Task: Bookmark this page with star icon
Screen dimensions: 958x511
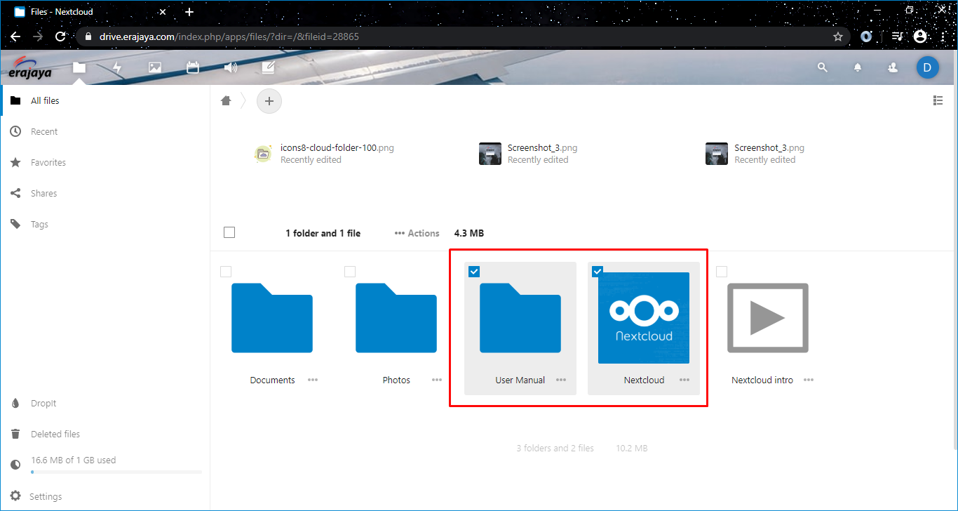Action: (837, 36)
